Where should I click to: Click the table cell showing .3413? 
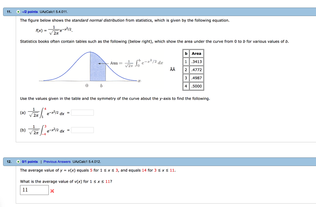[x=197, y=61]
